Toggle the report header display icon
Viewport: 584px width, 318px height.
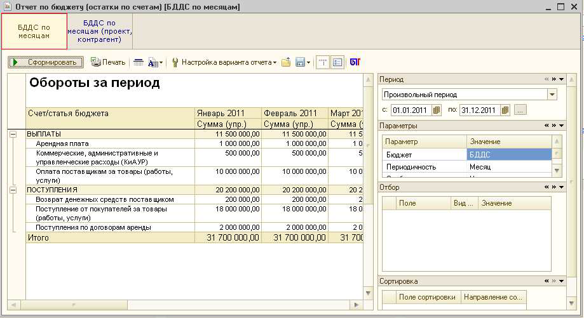click(x=323, y=62)
